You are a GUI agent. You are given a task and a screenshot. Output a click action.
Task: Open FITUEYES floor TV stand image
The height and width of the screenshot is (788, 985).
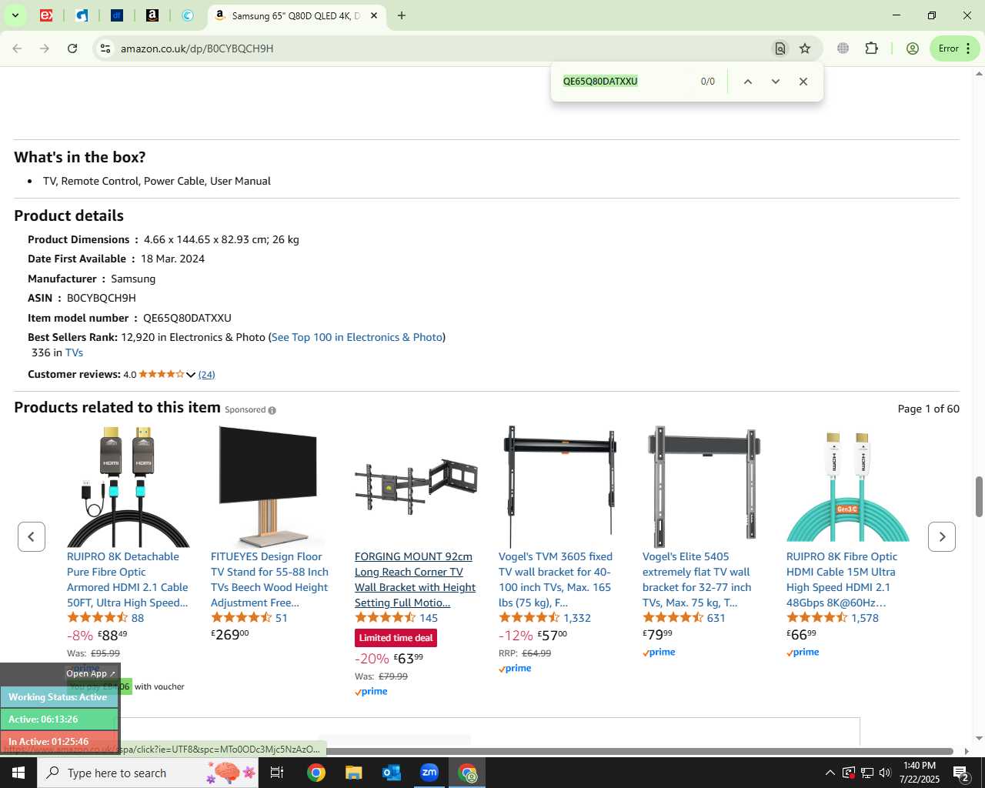(268, 486)
